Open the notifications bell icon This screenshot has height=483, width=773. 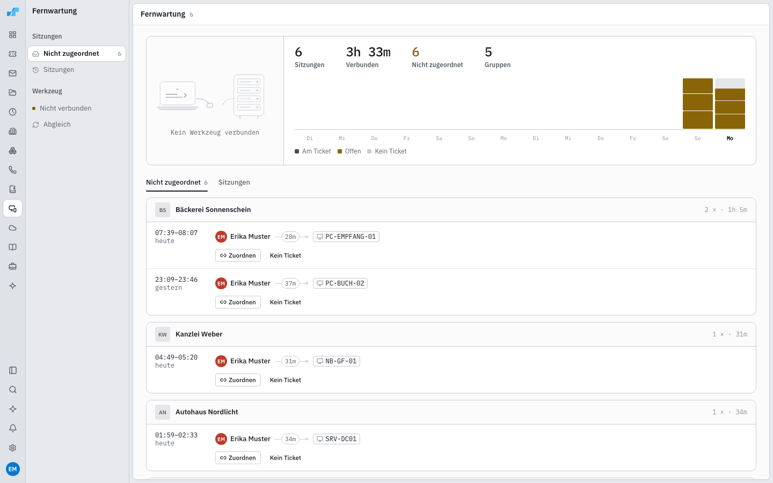(x=13, y=428)
